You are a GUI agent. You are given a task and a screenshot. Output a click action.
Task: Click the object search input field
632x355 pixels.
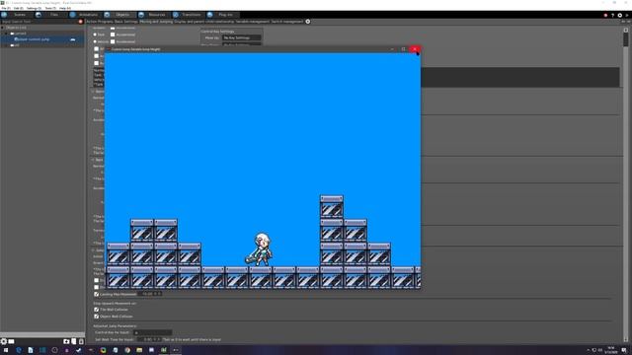[x=39, y=22]
